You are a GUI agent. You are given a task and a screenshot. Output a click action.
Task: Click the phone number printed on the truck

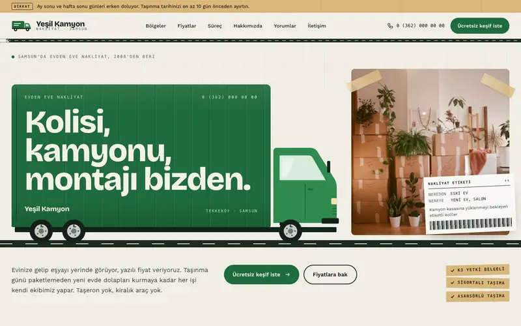click(x=230, y=97)
